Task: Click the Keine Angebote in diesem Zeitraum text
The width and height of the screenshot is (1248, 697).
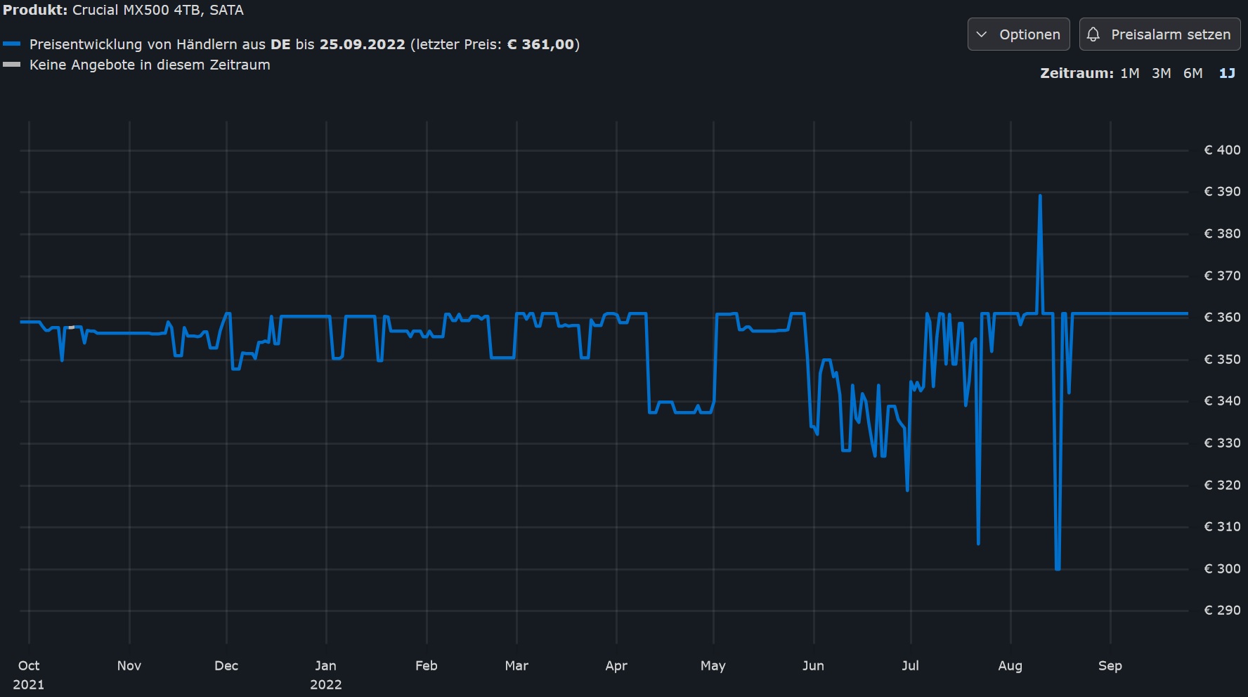Action: [x=150, y=65]
